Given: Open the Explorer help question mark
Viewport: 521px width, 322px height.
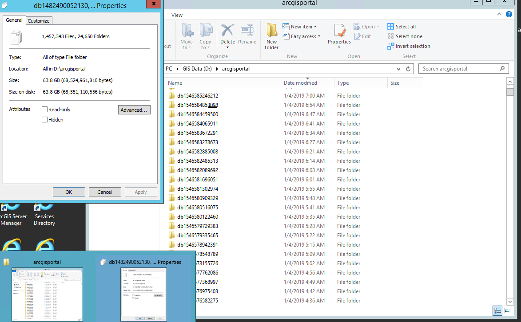Looking at the screenshot, I should [509, 14].
